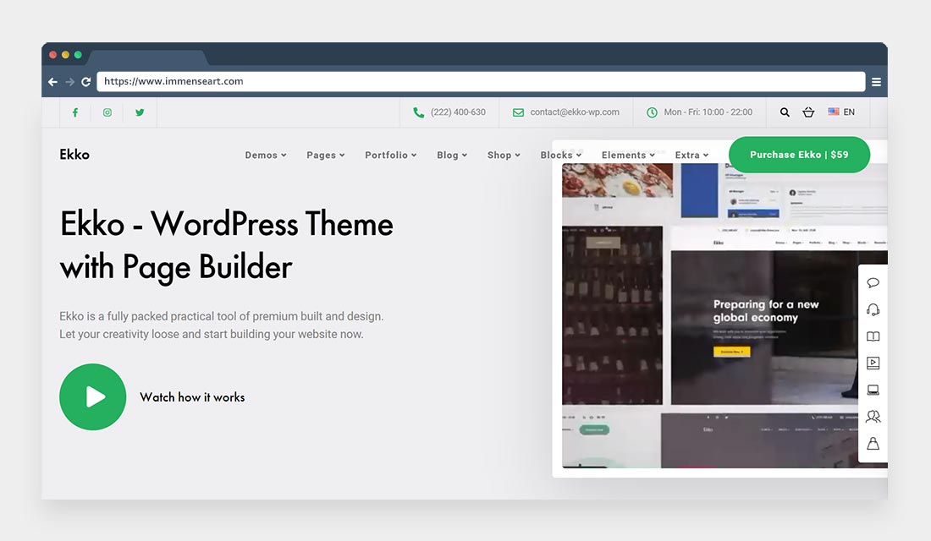Play the Watch how it works video
Image resolution: width=931 pixels, height=541 pixels.
(92, 396)
